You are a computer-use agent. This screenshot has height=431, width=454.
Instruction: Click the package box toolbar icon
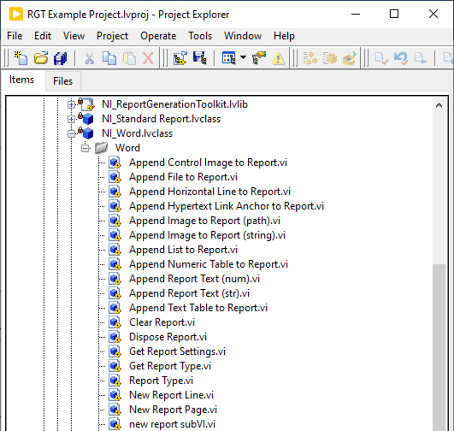click(x=329, y=58)
